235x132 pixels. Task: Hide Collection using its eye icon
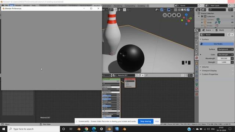[x=232, y=16]
